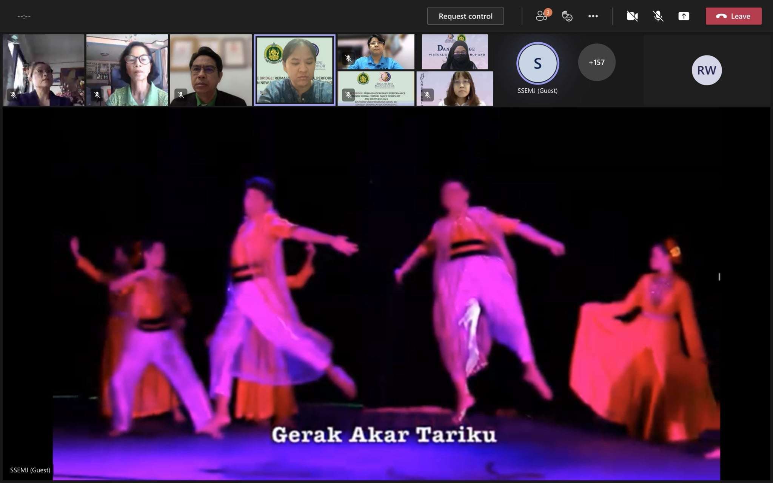Click muted mic icon on green-shirt woman's tile
Viewport: 773px width, 483px height.
97,95
